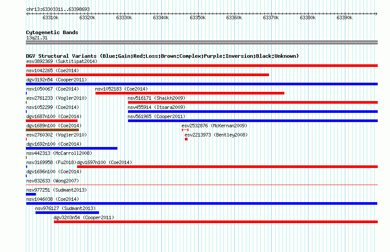Click the nsv1052299 (Coe2014) label
Image resolution: width=390 pixels, height=252 pixels.
coord(53,107)
